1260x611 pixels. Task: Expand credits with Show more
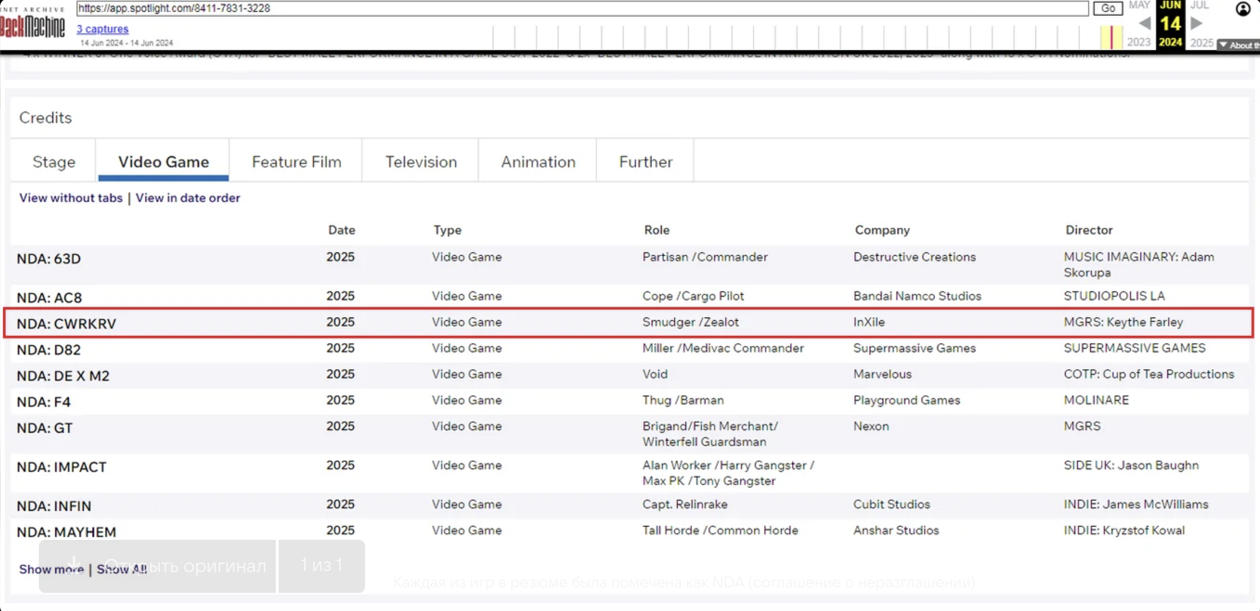(x=51, y=569)
